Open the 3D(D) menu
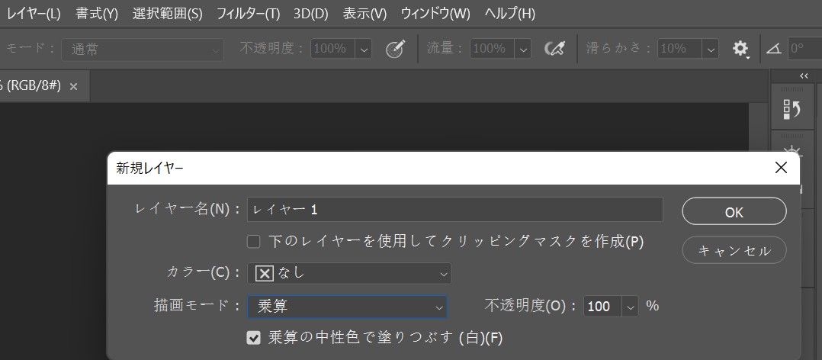The height and width of the screenshot is (360, 822). (x=311, y=14)
